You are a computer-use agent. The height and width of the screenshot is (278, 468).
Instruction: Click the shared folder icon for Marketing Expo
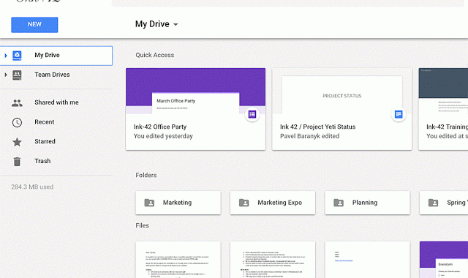[244, 203]
